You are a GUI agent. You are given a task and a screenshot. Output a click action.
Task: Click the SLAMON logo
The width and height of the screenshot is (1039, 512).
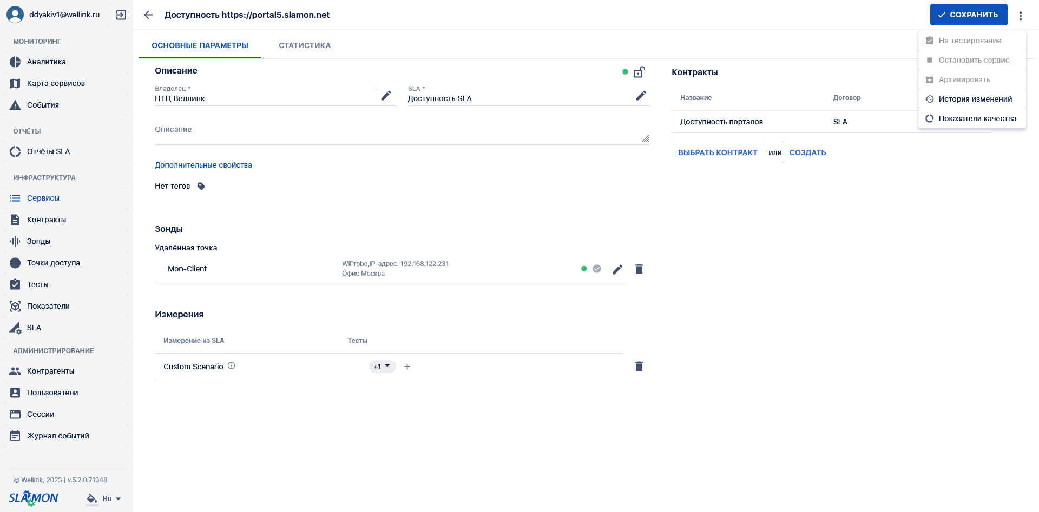tap(34, 498)
